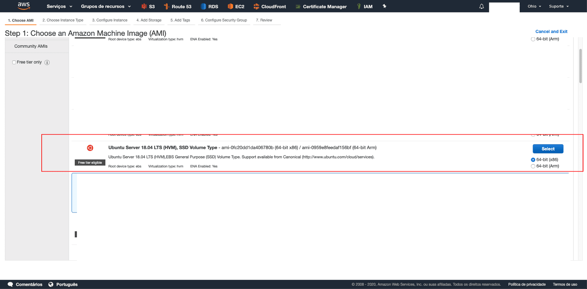Open the account menu in the navbar
Viewport: 587px width, 289px height.
pos(504,7)
